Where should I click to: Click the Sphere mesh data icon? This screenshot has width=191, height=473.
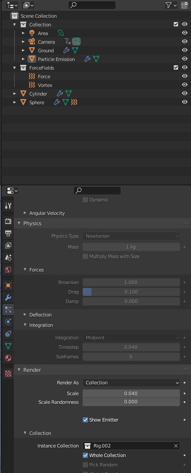click(x=66, y=102)
